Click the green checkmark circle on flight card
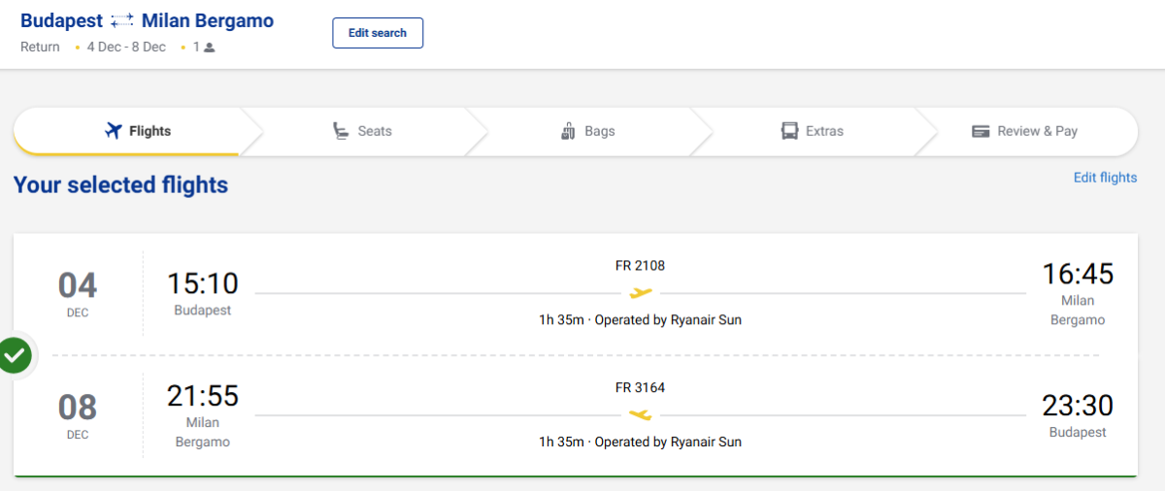Image resolution: width=1165 pixels, height=491 pixels. click(x=15, y=356)
